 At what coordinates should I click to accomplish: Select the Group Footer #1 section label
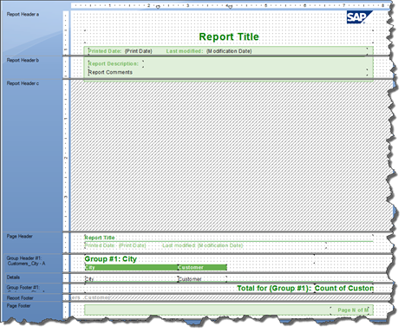pos(23,287)
